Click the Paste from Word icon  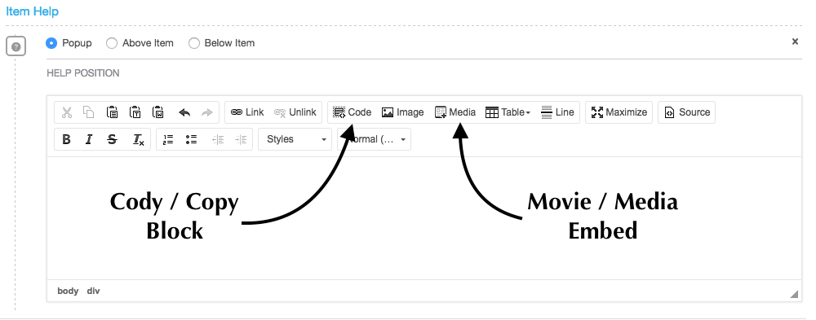coord(157,112)
